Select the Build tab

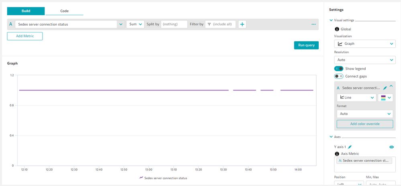point(26,11)
